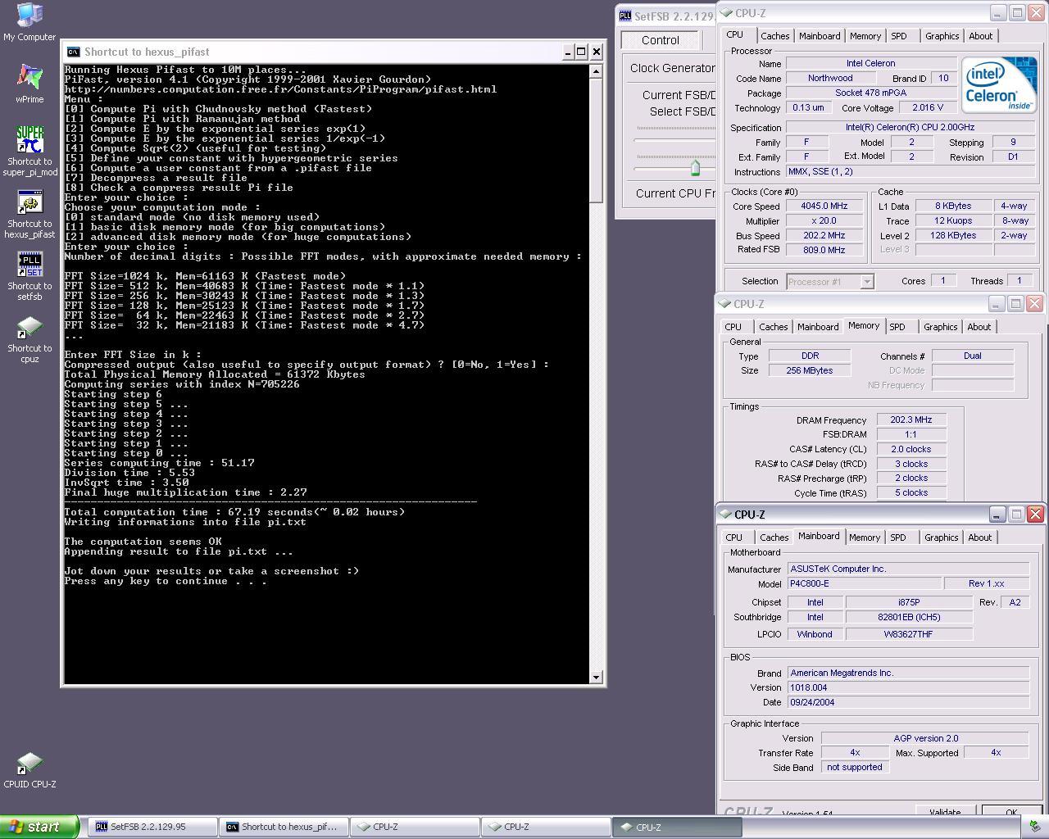Click the Core Voltage value 2.016 V

pyautogui.click(x=927, y=108)
